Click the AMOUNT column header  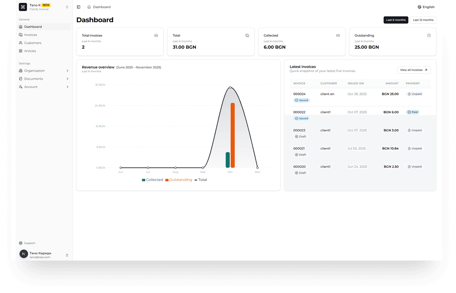(x=392, y=83)
